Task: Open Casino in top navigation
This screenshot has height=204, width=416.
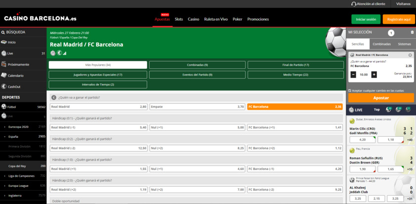Action: click(x=193, y=19)
